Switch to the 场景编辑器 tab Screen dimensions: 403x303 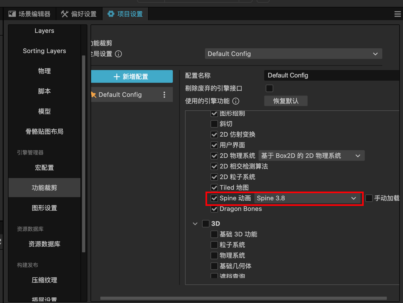tap(30, 14)
